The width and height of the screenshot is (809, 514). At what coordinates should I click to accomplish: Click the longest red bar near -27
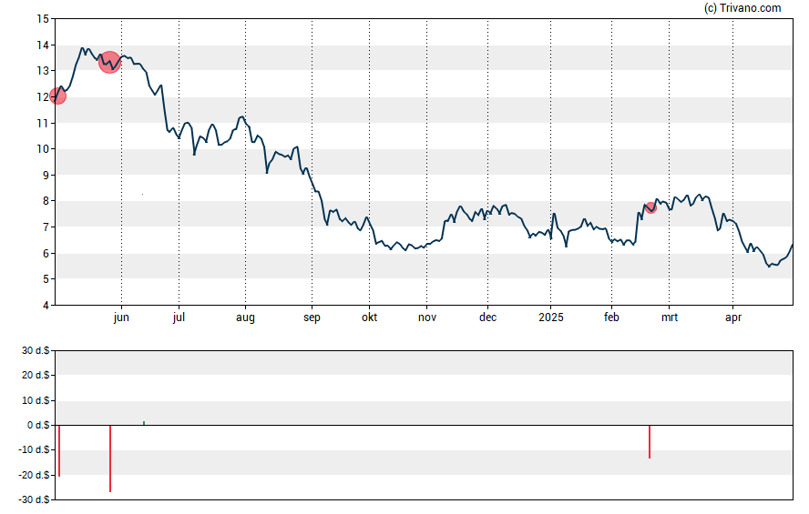110,459
